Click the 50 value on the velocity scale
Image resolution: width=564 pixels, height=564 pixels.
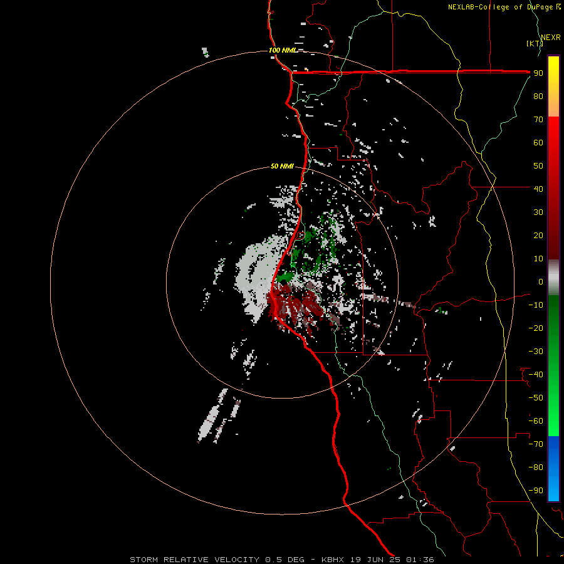coord(538,166)
